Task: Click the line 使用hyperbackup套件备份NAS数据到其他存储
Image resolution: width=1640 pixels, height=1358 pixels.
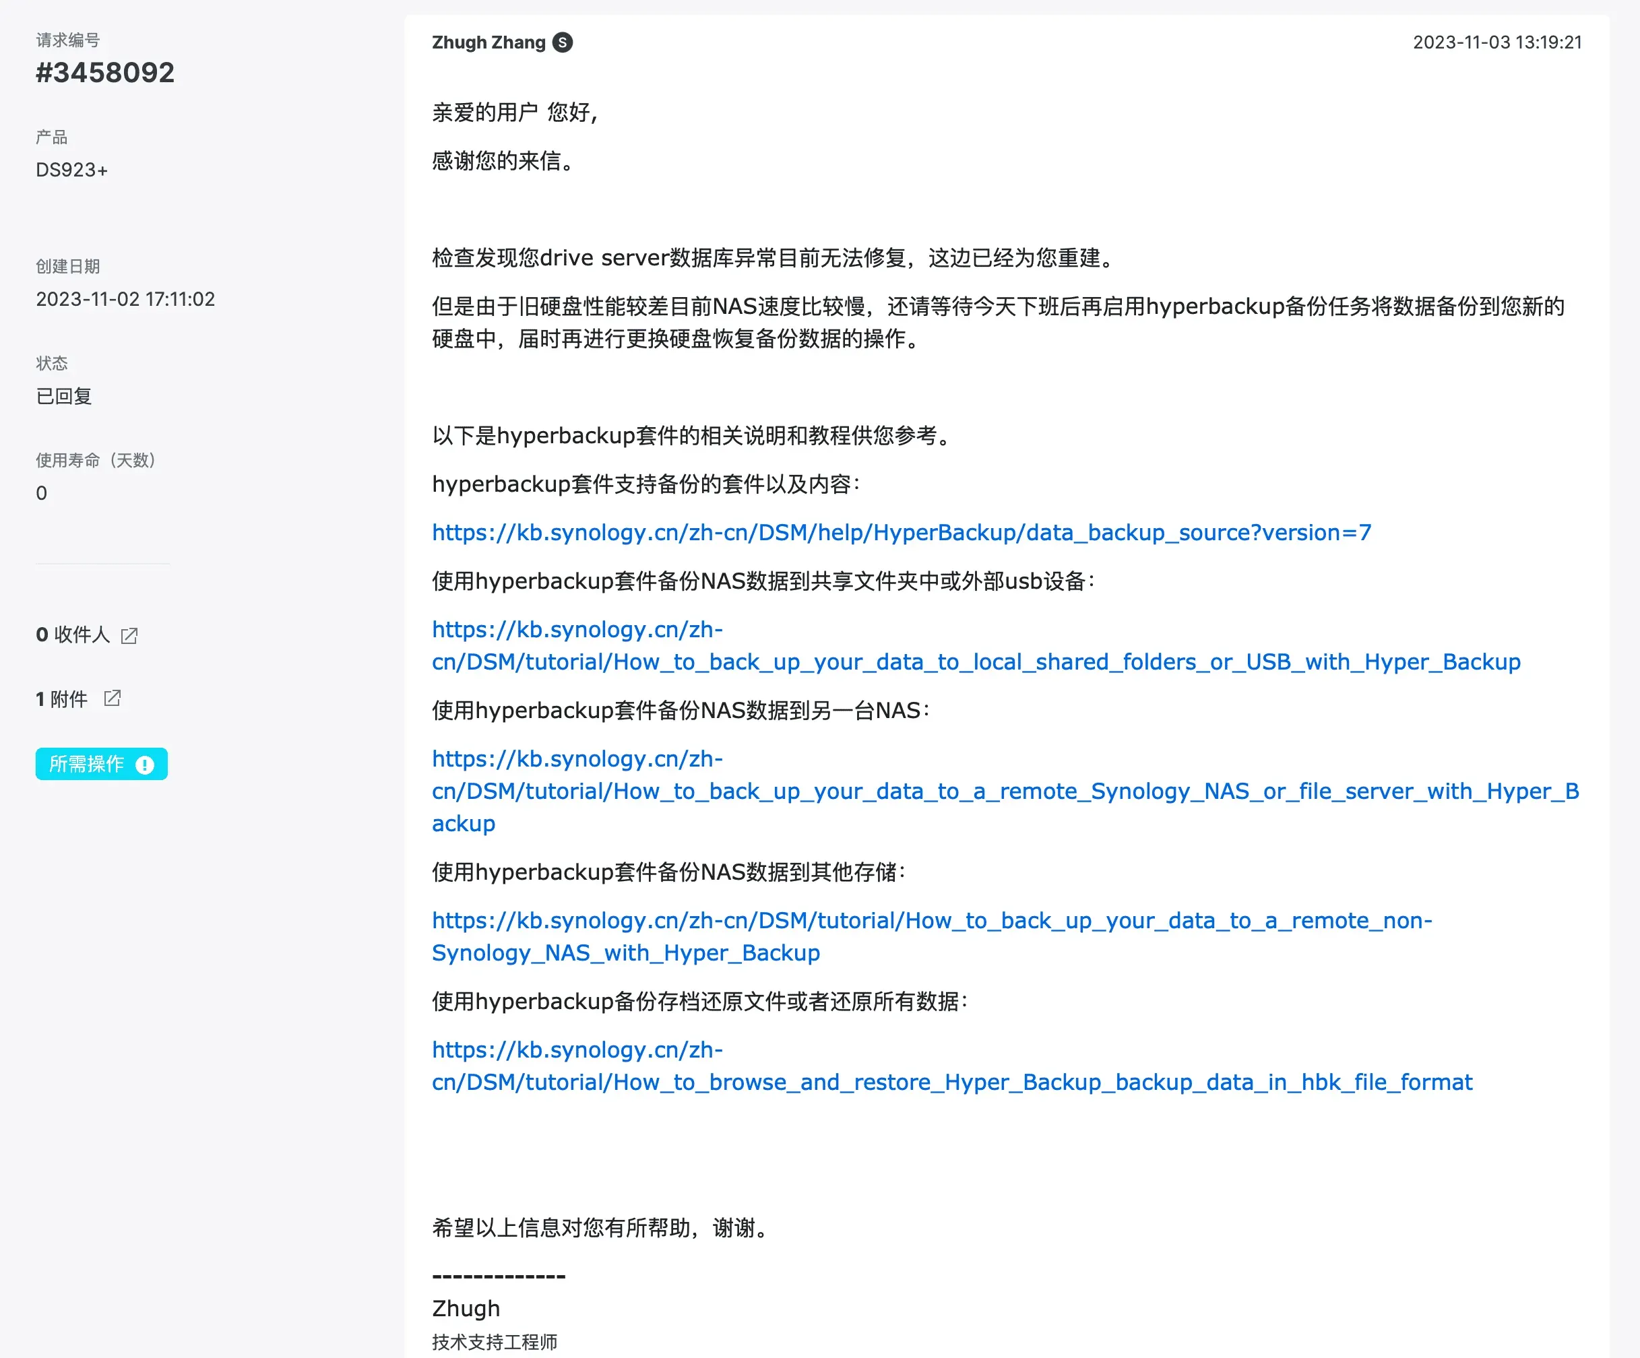Action: (x=669, y=872)
